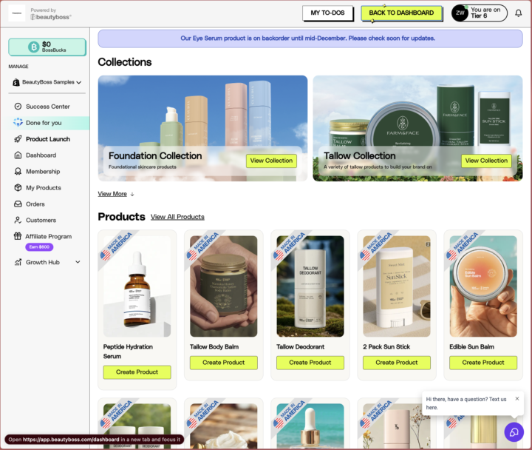532x450 pixels.
Task: Open the notifications bell
Action: pyautogui.click(x=518, y=13)
